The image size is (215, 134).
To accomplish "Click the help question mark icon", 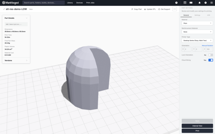I will click(176, 3).
